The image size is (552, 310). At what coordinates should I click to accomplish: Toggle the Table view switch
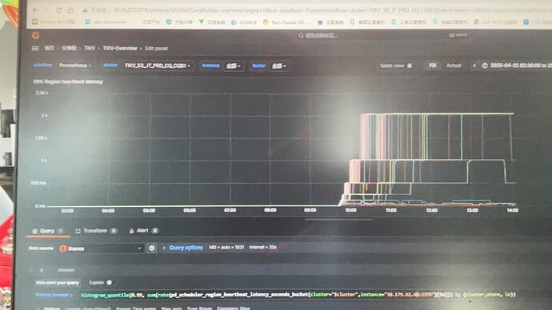coord(410,66)
